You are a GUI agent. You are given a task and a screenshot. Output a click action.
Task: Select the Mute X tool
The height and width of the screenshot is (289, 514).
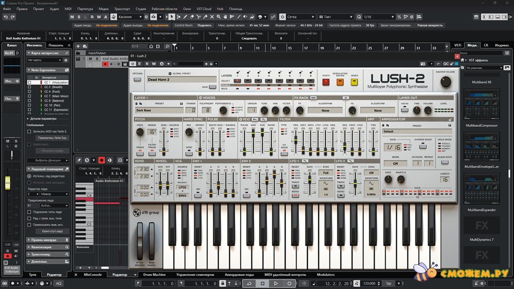[212, 17]
